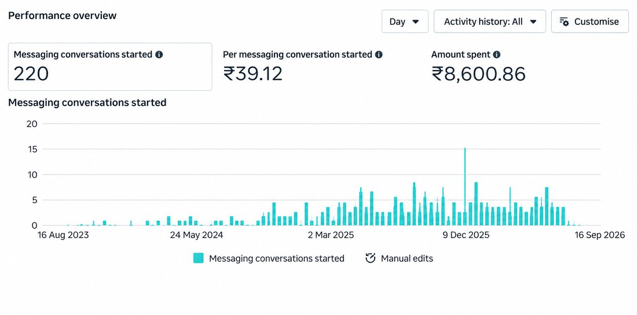637x315 pixels.
Task: Click the Messaging conversations started chart title
Action: [87, 102]
